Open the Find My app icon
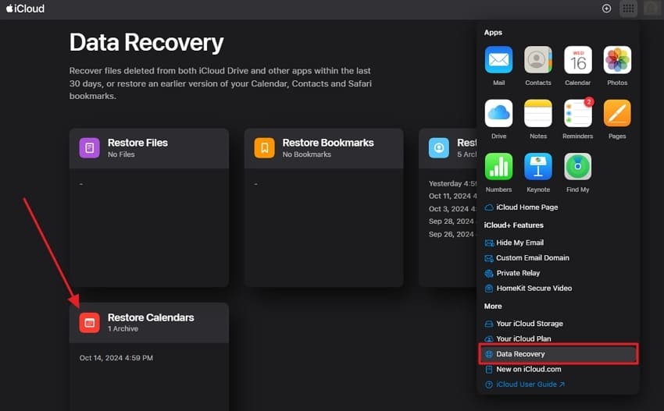 point(577,167)
